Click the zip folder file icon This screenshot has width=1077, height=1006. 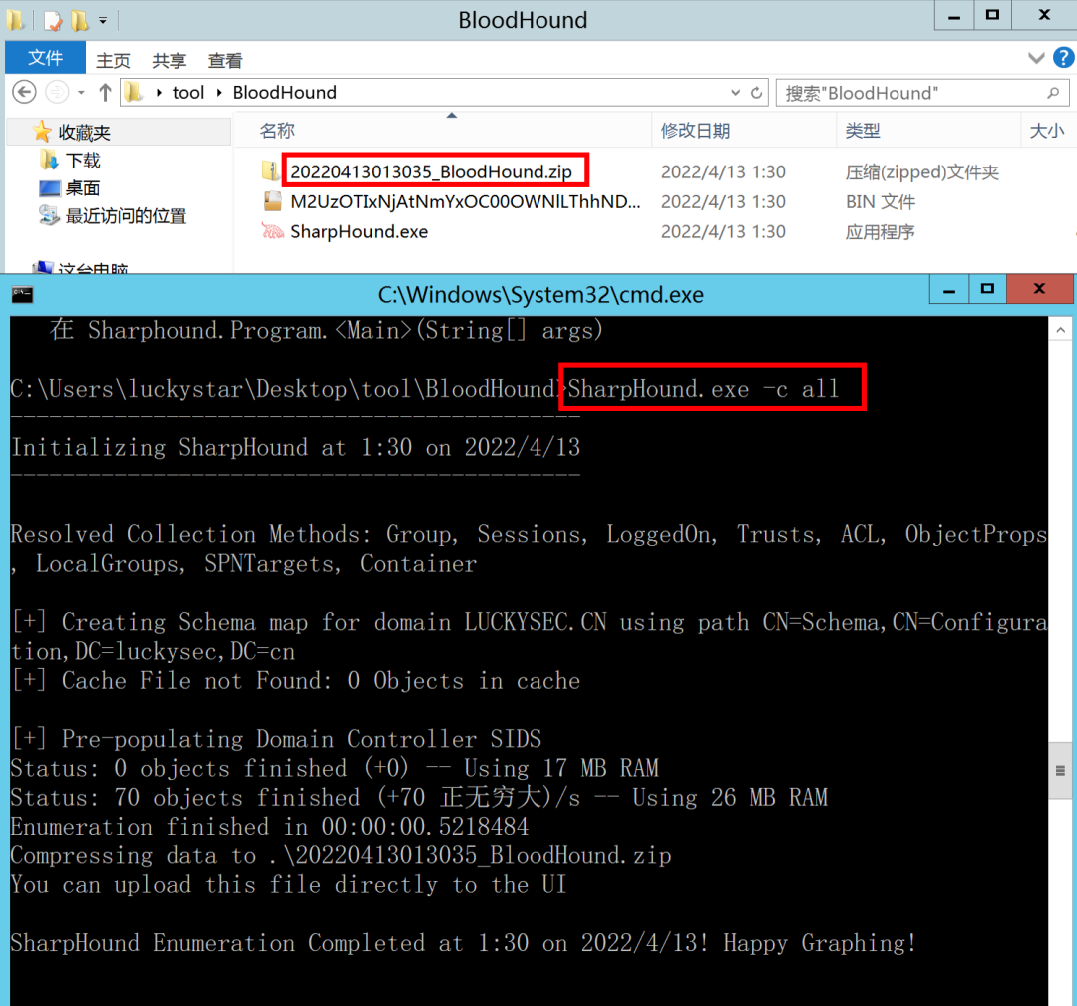(x=272, y=170)
